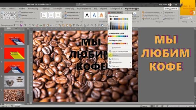Collapse the ribbon with the chevron
The height and width of the screenshot is (110, 196).
194,22
